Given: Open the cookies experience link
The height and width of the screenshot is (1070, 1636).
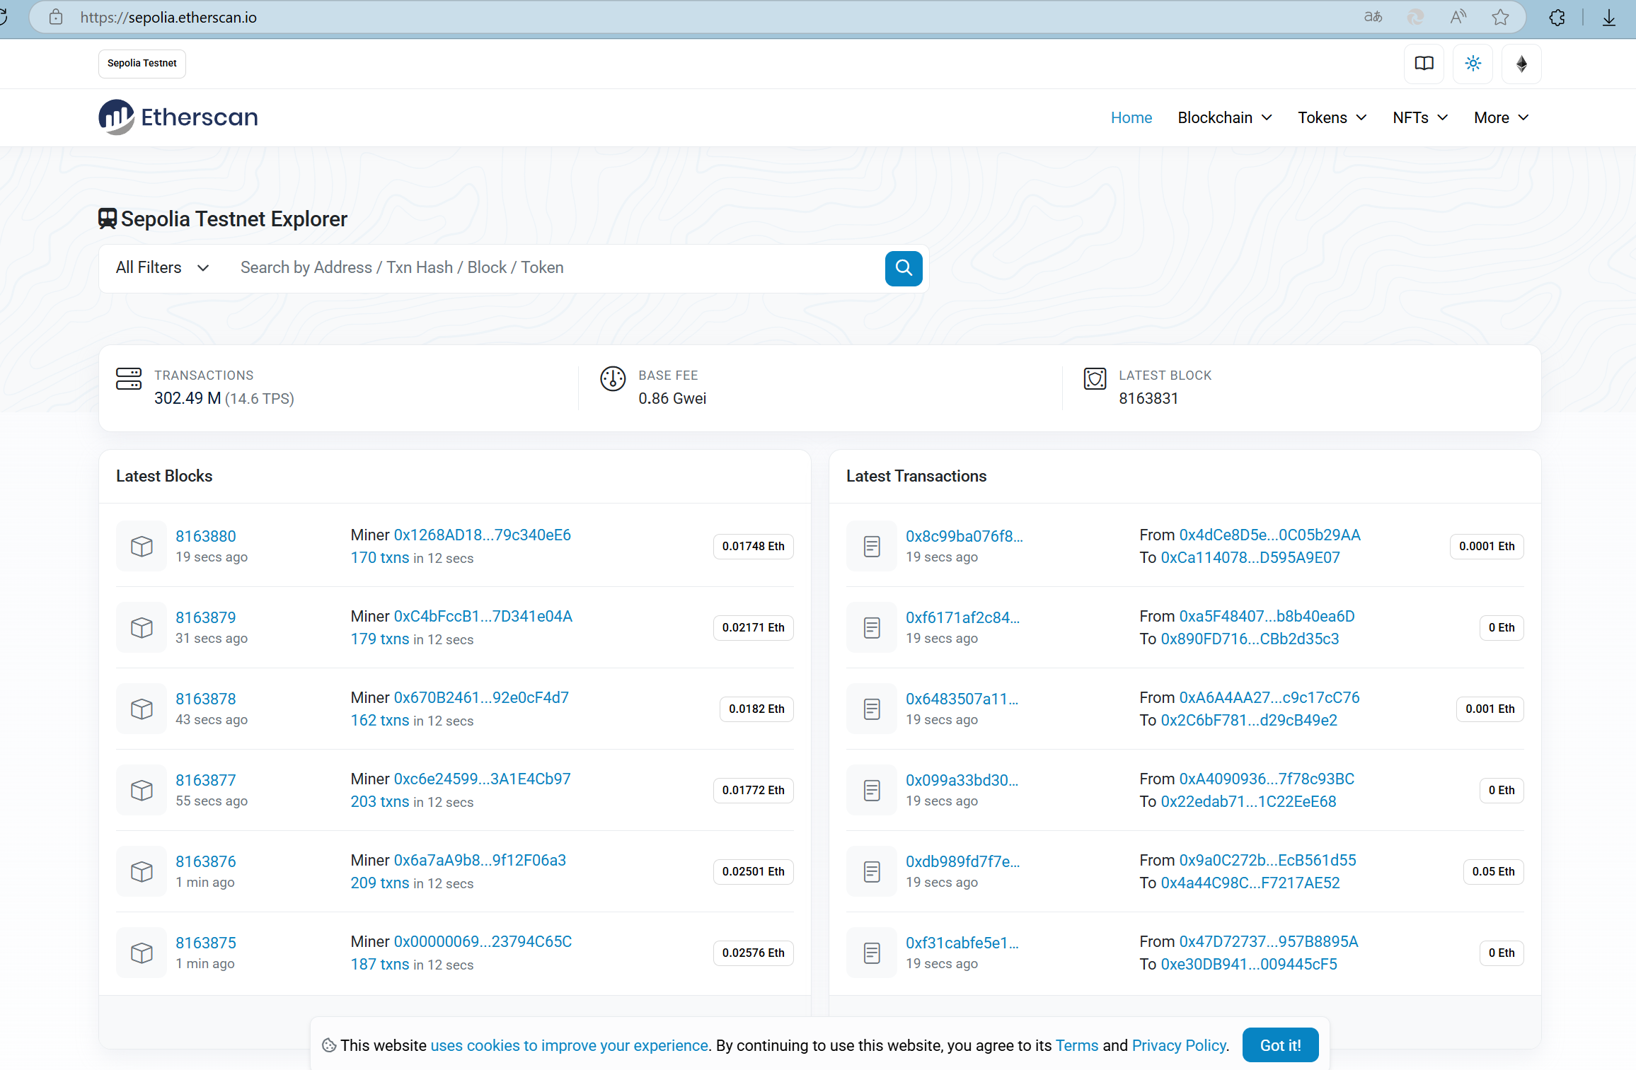Looking at the screenshot, I should tap(569, 1045).
